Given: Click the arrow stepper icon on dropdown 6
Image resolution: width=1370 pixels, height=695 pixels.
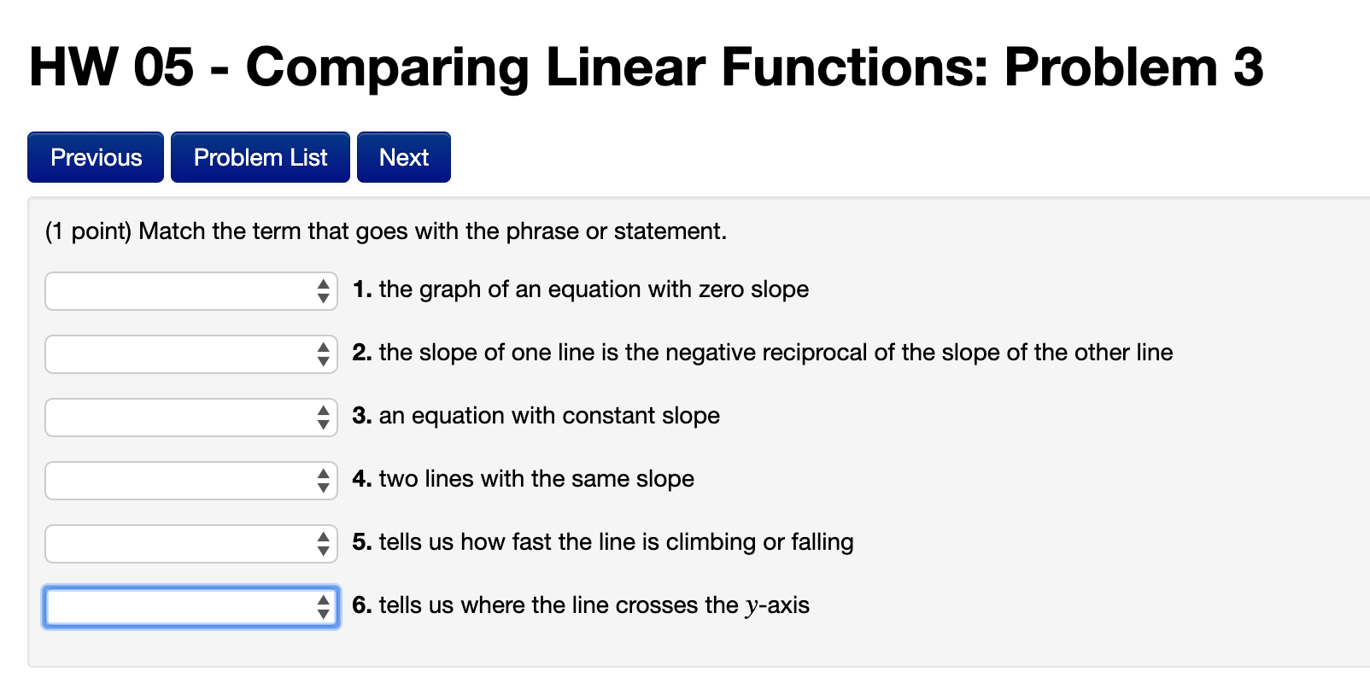Looking at the screenshot, I should 323,607.
